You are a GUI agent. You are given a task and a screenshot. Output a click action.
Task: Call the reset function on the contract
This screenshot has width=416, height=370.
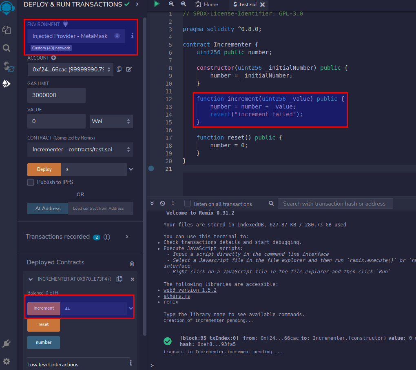click(x=43, y=326)
